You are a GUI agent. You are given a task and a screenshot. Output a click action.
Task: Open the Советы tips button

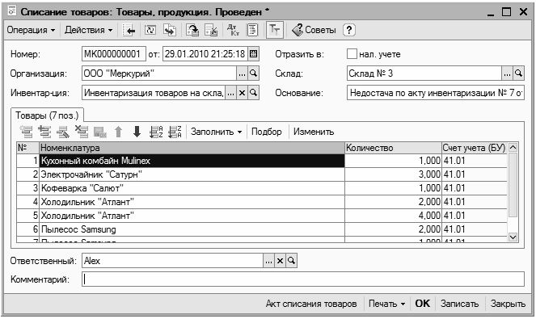(314, 30)
